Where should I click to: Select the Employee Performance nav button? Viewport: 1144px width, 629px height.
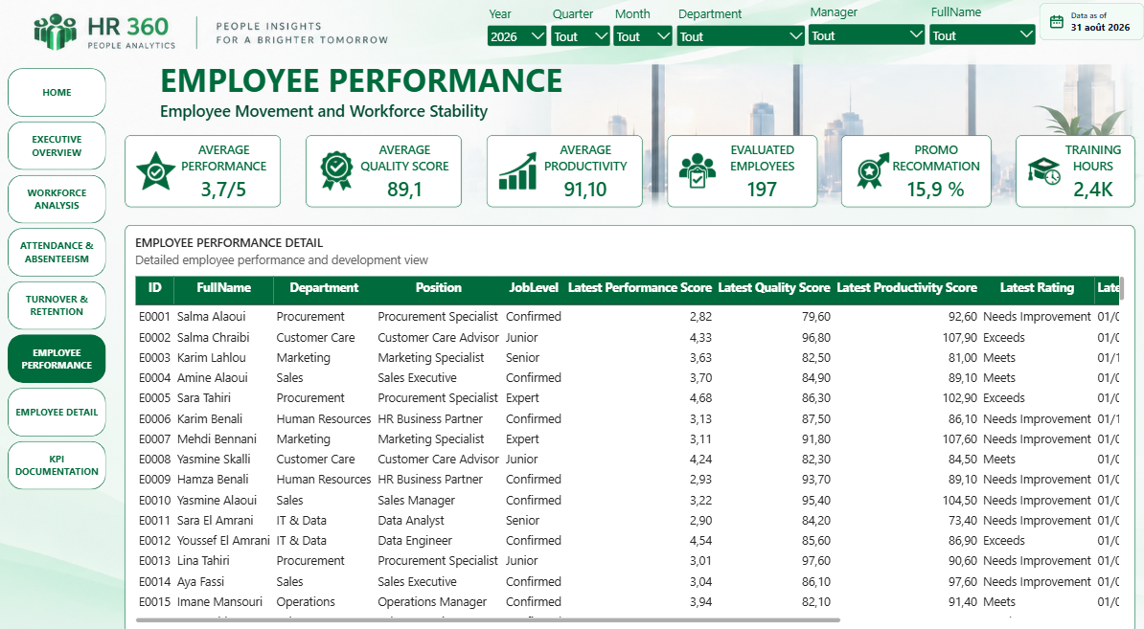pos(57,359)
